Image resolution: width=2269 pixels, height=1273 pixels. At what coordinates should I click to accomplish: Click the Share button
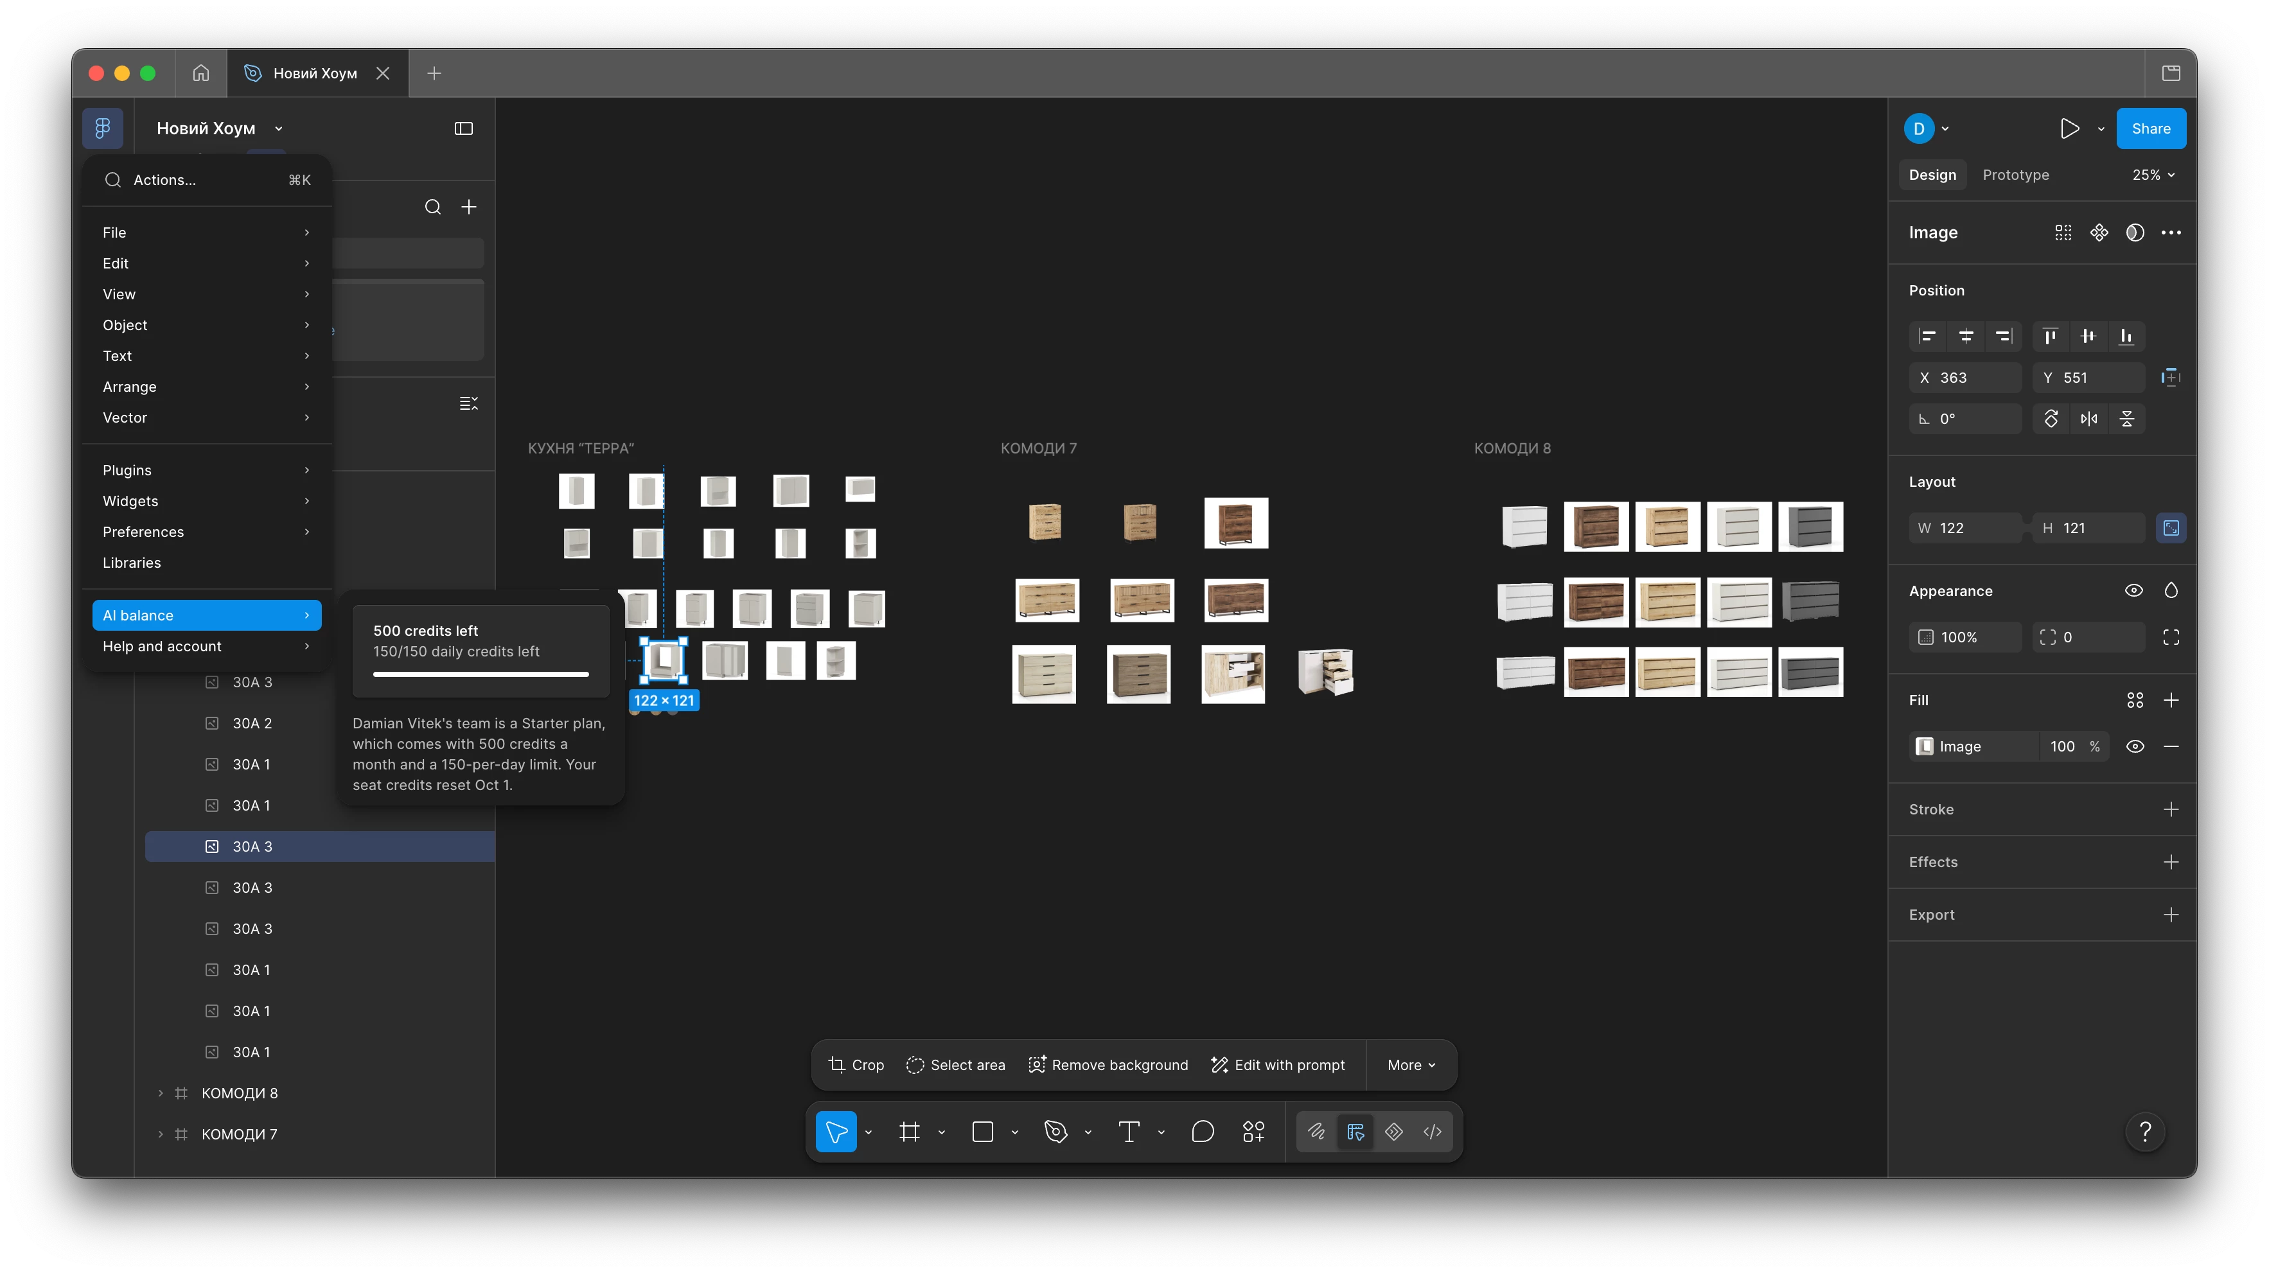[x=2150, y=128]
